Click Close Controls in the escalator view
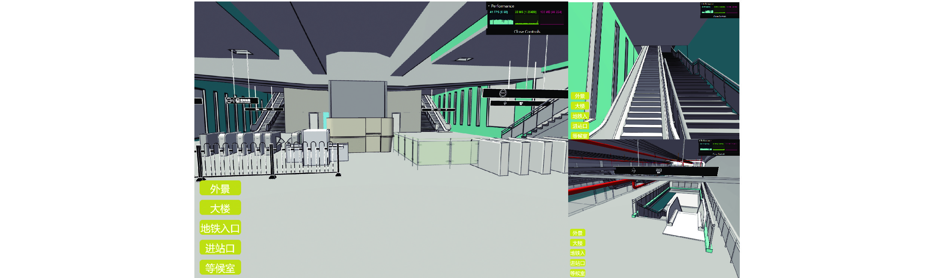 720,16
